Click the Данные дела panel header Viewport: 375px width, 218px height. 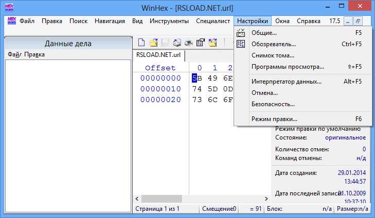click(x=68, y=44)
